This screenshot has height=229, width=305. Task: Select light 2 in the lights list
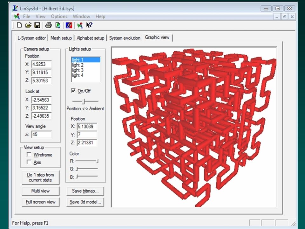86,65
